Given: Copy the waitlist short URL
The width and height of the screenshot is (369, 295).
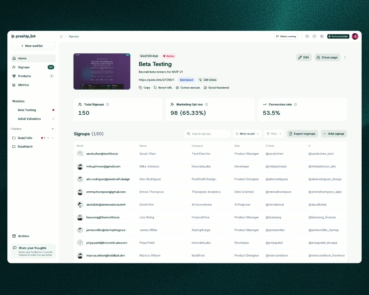Looking at the screenshot, I should tap(145, 88).
